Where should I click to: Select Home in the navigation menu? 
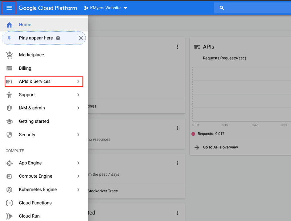click(x=44, y=25)
